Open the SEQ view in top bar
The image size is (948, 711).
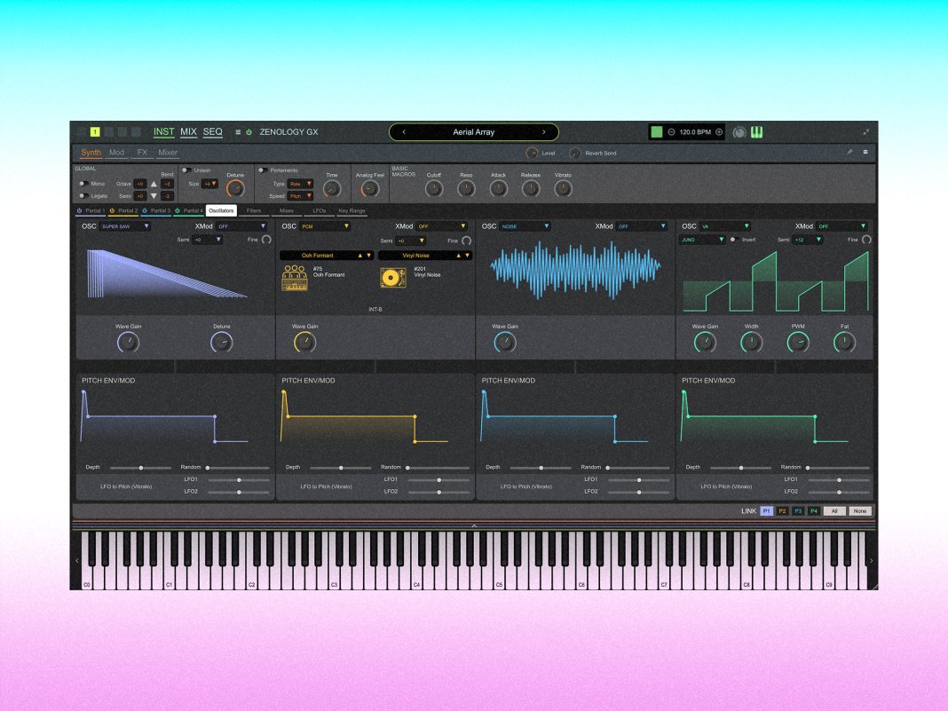tap(213, 132)
